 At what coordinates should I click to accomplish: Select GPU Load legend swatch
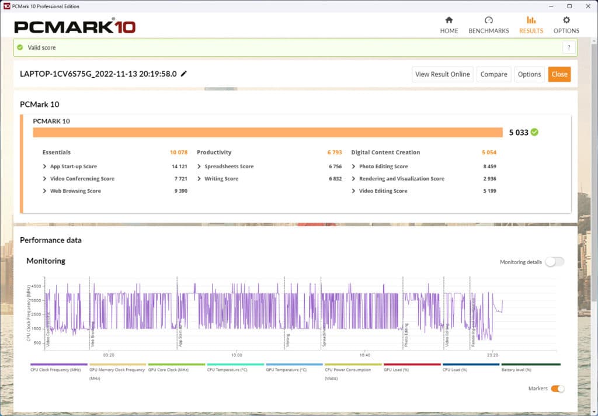tap(412, 365)
